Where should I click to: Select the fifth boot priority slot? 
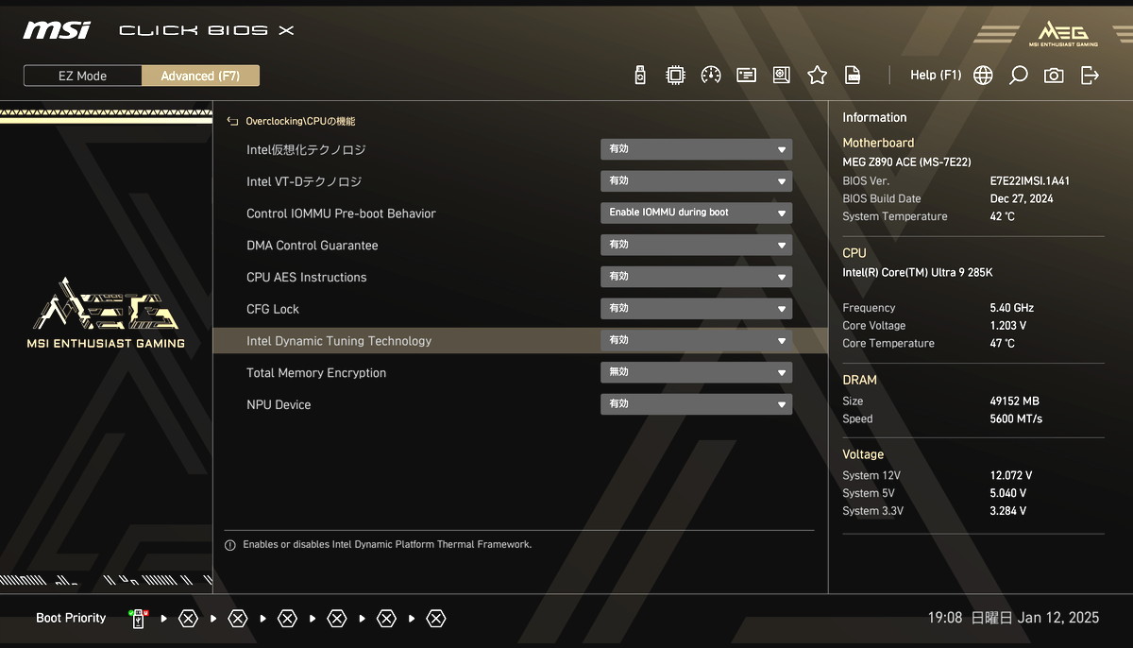coord(336,619)
